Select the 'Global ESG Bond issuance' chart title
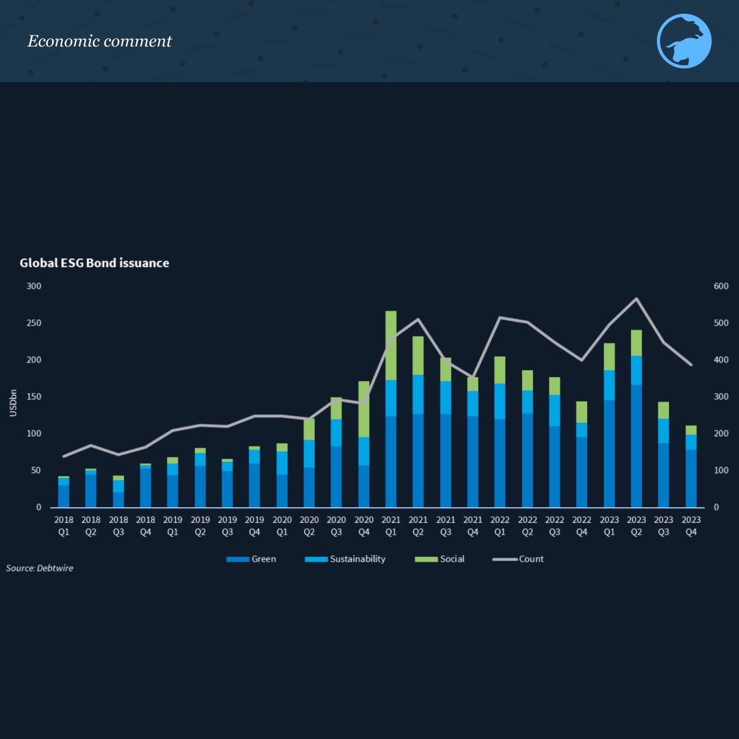The image size is (739, 739). click(94, 263)
